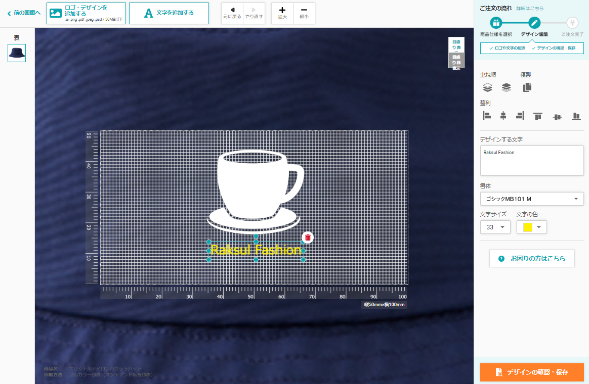Hide the grid with 目盛り非表示 toggle
Screen dimensions: 589x384
tap(456, 61)
